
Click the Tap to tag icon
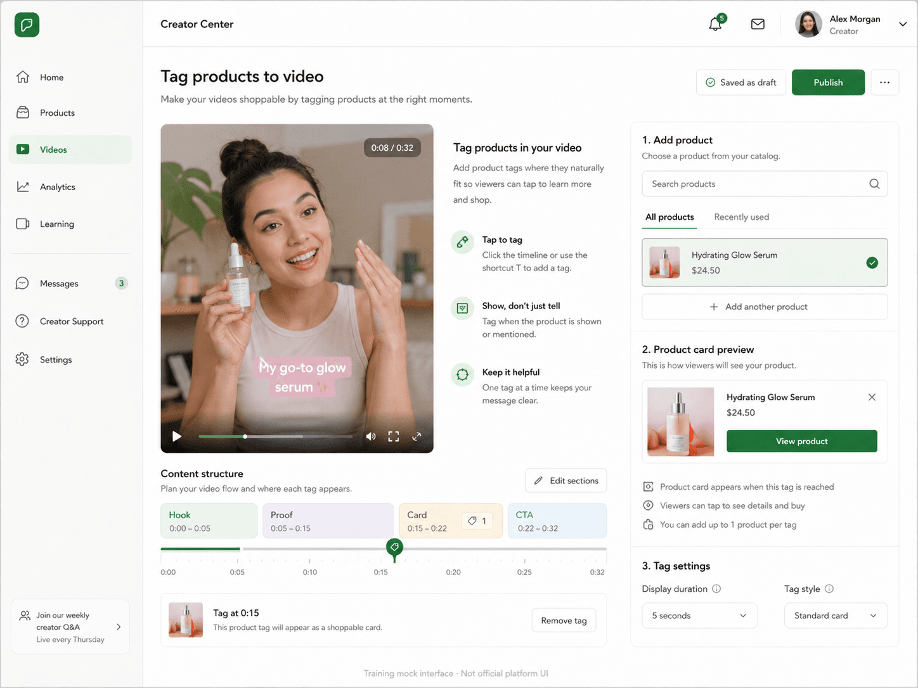tap(463, 242)
